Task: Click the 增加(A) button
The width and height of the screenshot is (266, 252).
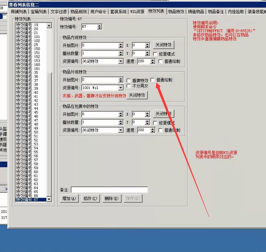Action: coord(69,198)
